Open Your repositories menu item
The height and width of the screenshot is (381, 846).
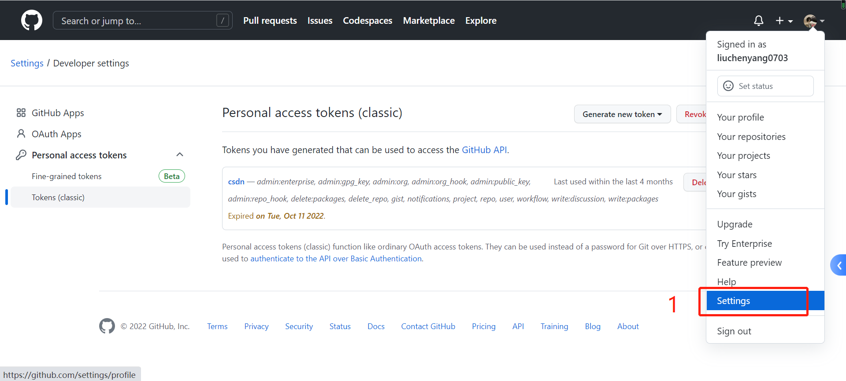point(751,137)
